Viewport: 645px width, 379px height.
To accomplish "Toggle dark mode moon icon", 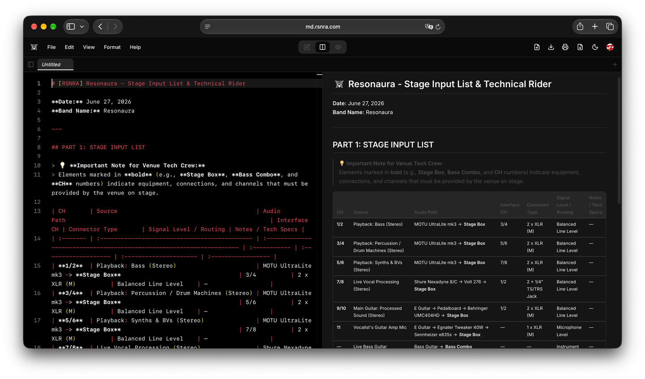I will tap(595, 47).
